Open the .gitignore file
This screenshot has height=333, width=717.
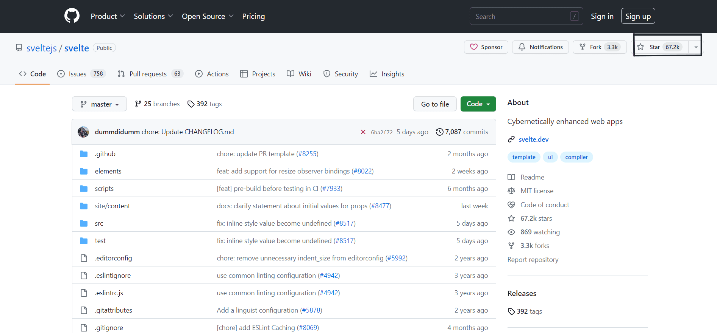pyautogui.click(x=109, y=328)
